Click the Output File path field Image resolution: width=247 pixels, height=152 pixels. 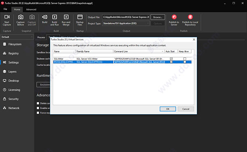pos(126,17)
